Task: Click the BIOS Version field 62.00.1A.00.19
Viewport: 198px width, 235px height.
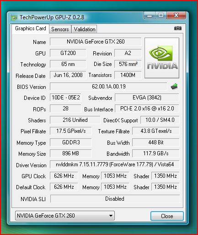Action: [108, 87]
